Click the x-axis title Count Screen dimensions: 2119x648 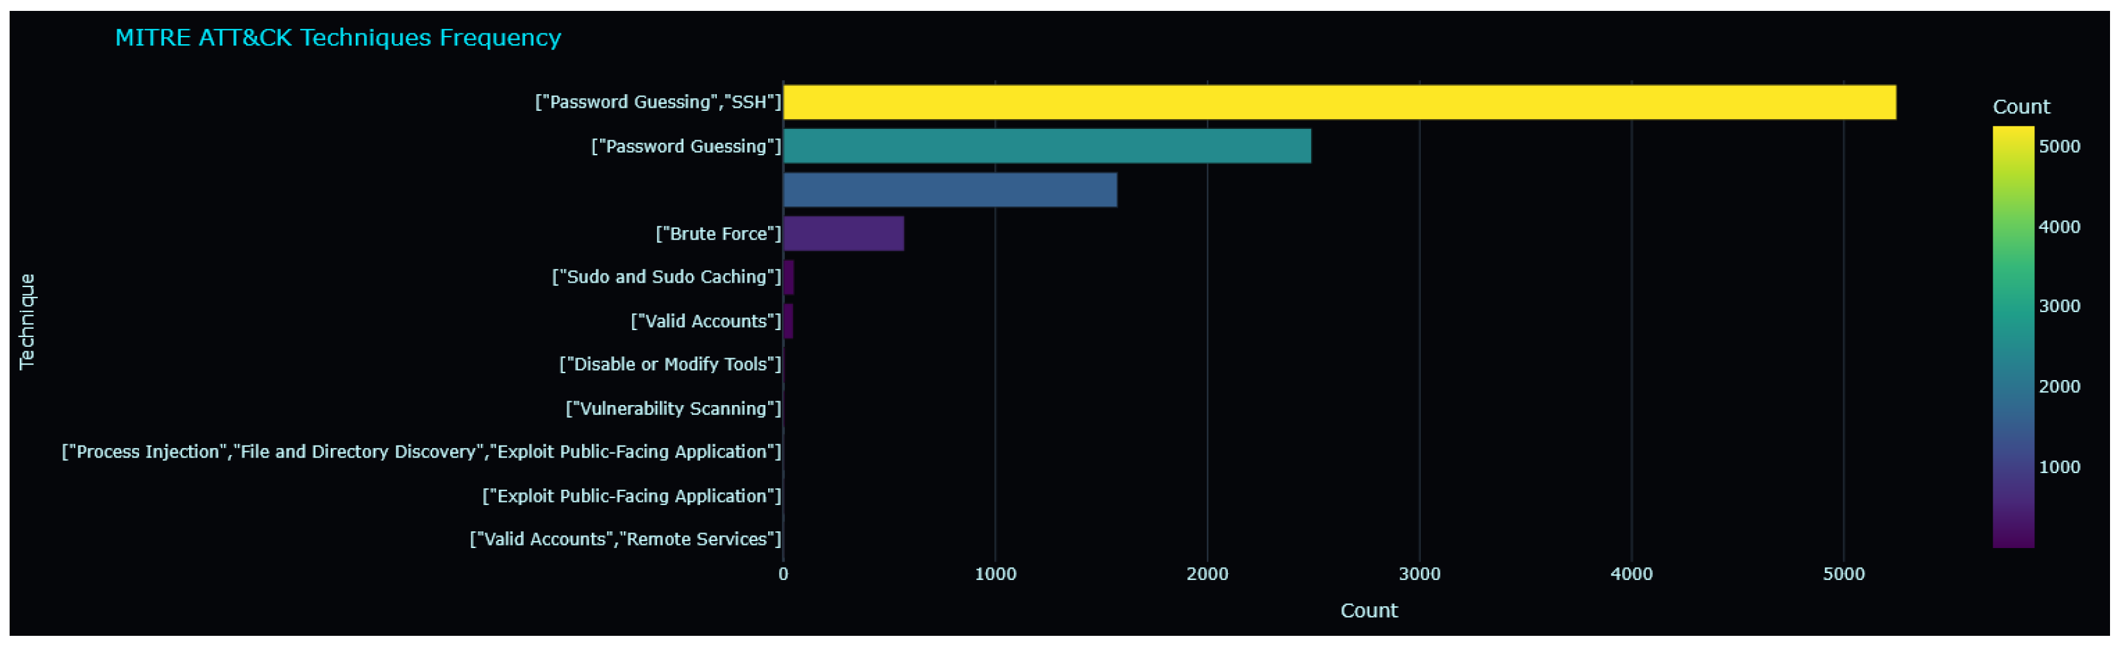point(1369,611)
